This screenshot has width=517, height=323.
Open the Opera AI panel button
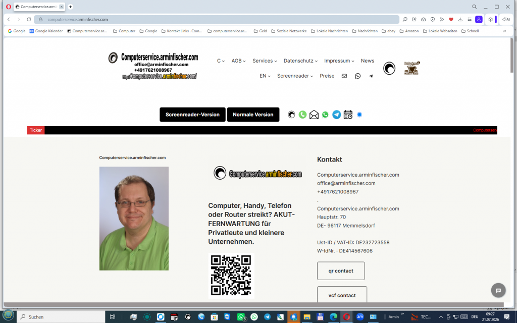[x=506, y=20]
